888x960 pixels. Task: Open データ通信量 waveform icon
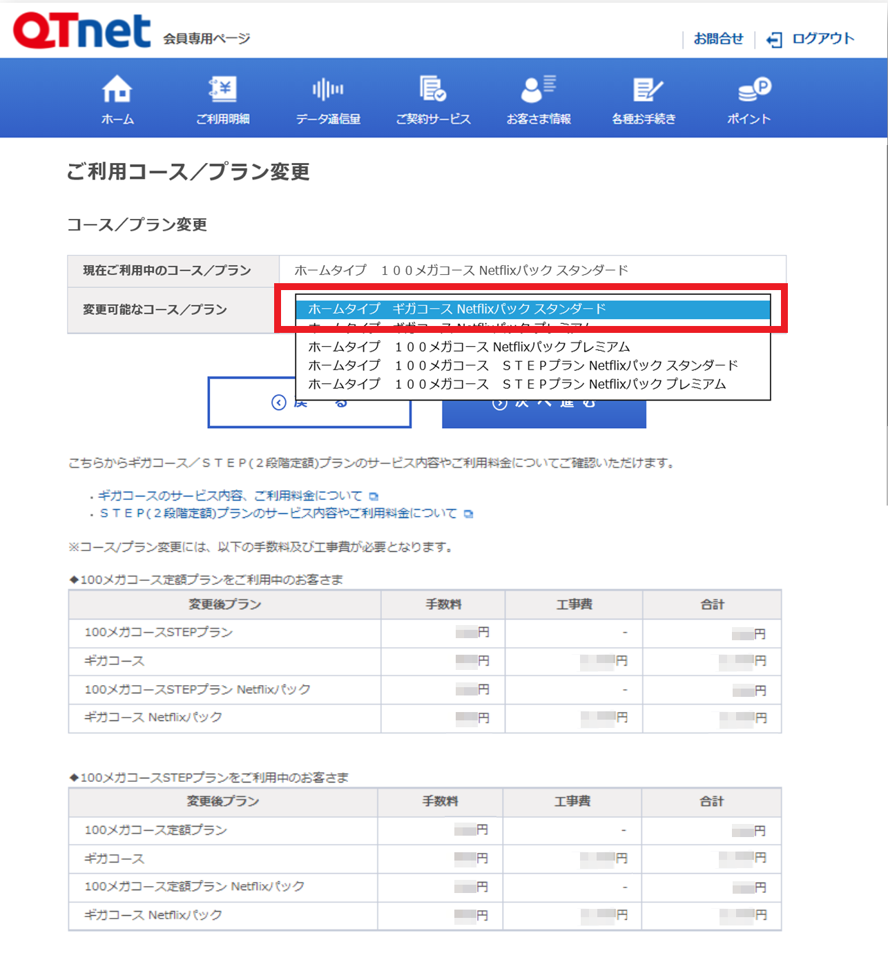pos(328,89)
